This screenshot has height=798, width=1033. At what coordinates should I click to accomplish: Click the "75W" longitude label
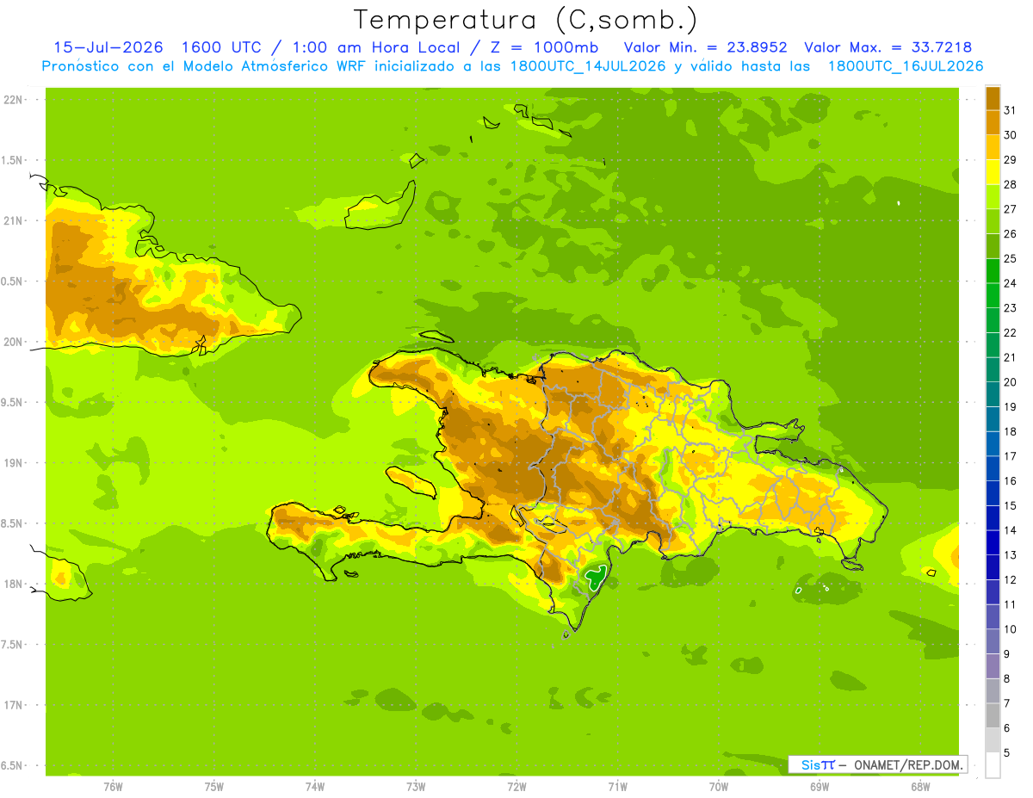pyautogui.click(x=214, y=787)
